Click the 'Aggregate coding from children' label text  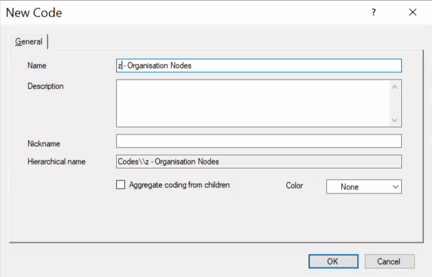click(179, 185)
